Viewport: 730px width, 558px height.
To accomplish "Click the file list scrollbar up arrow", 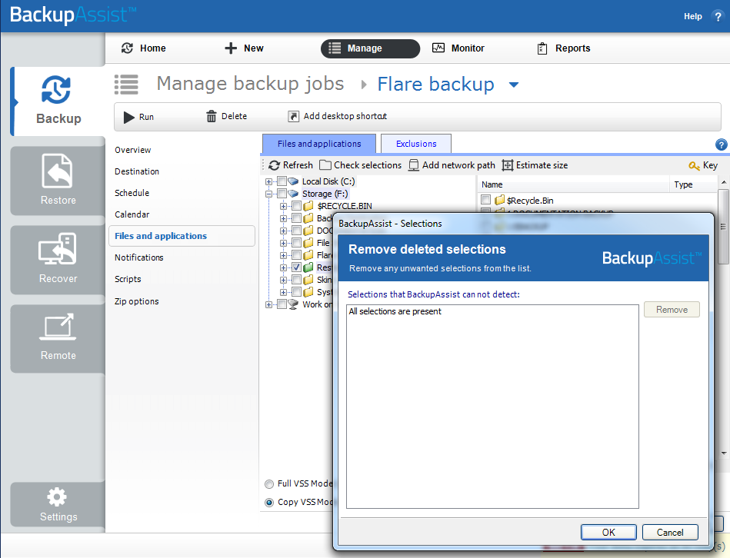I will click(x=724, y=182).
